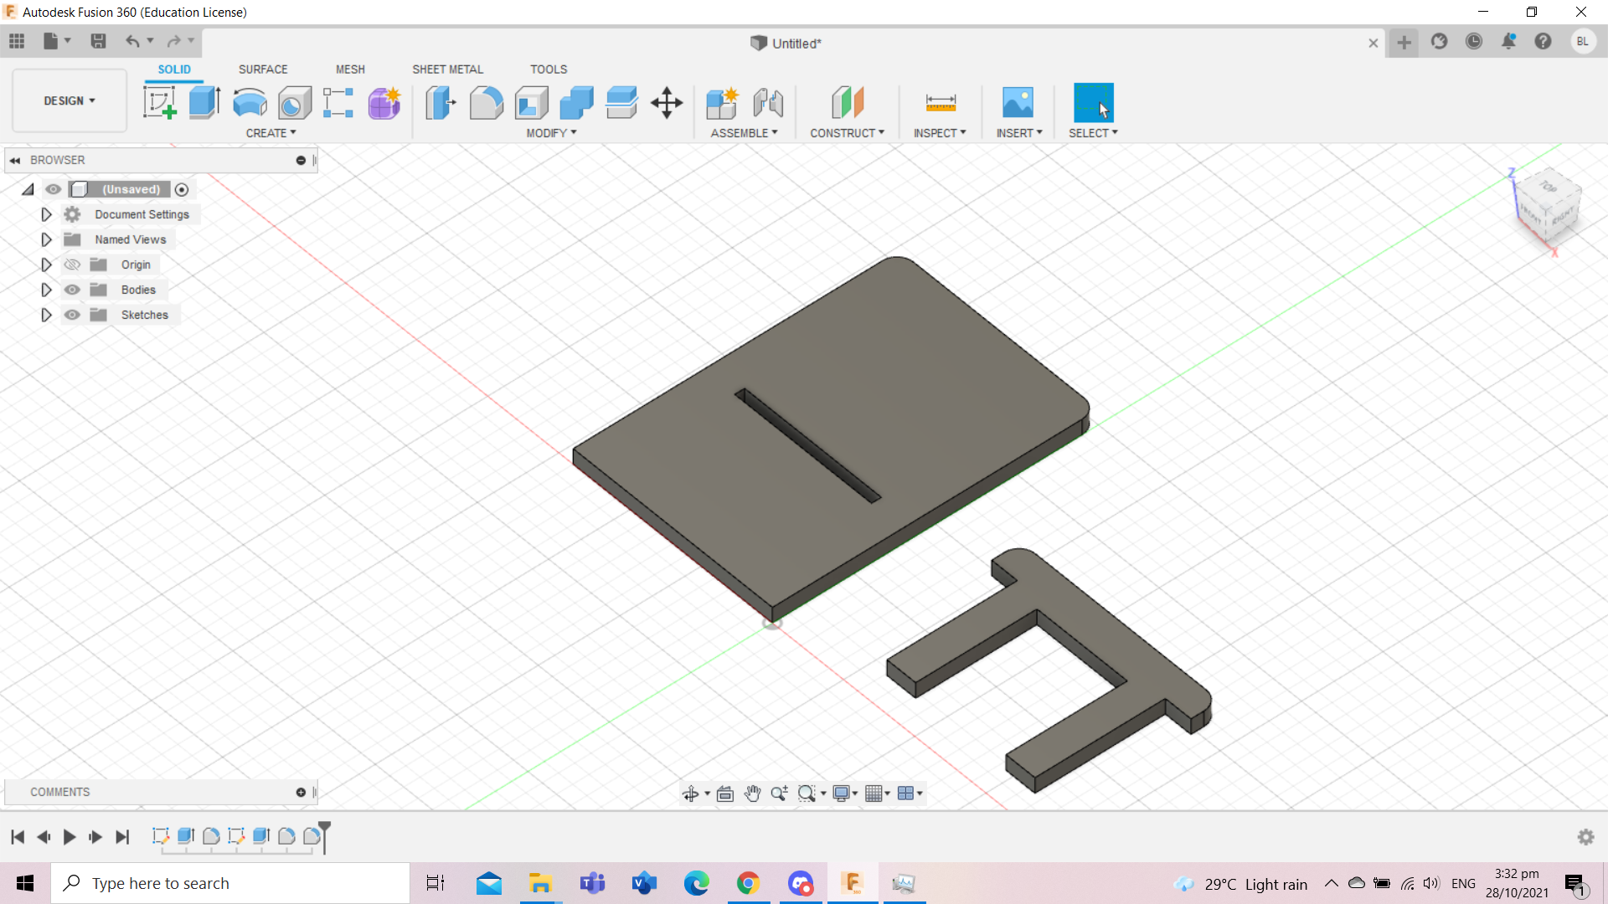Click the Insert image icon
Screen dimensions: 1608x904
(1018, 103)
